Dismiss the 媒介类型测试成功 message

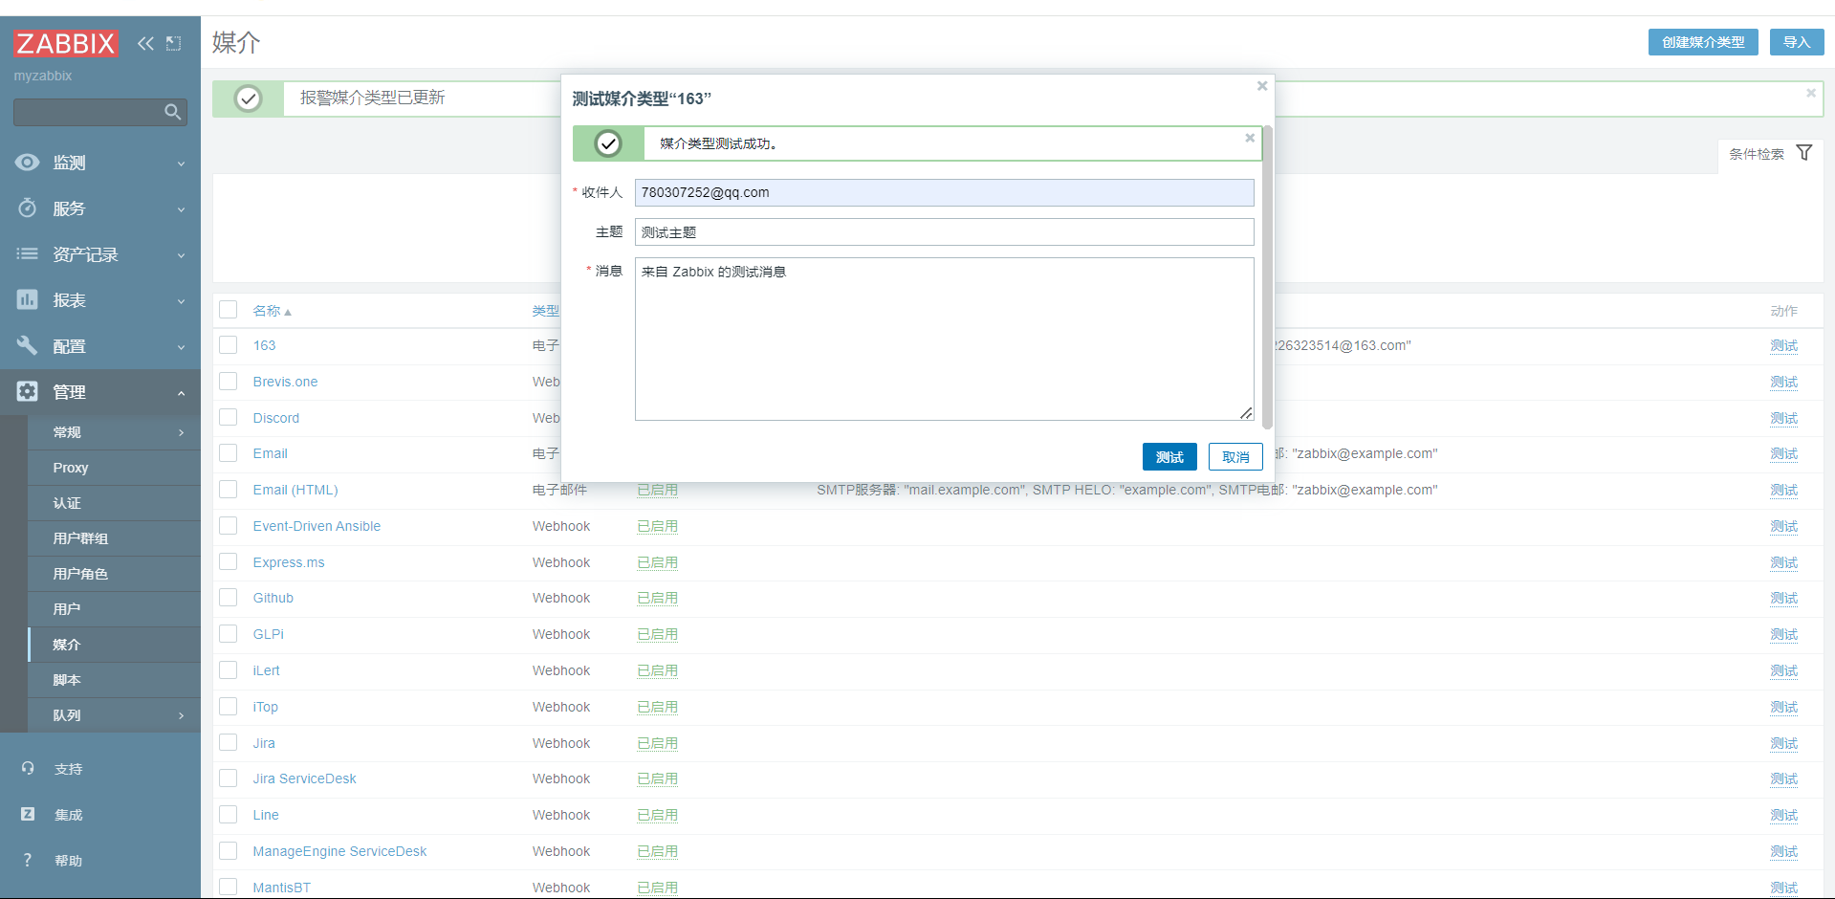click(1250, 138)
